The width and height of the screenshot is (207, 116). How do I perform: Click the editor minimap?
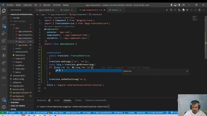pos(198,18)
